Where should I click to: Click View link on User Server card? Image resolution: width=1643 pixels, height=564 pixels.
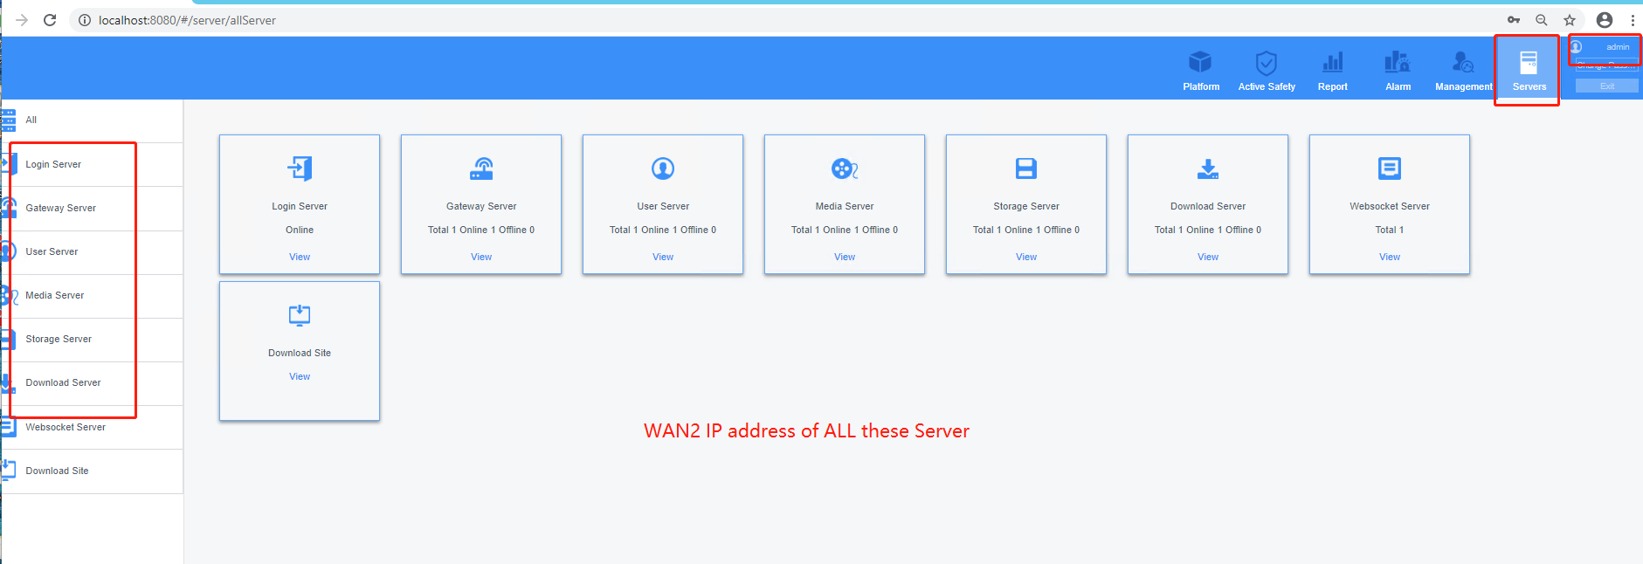[663, 257]
